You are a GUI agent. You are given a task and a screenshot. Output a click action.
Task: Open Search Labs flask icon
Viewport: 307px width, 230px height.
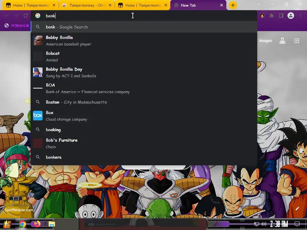point(282,41)
